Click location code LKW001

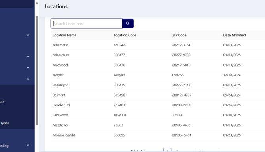(120, 115)
